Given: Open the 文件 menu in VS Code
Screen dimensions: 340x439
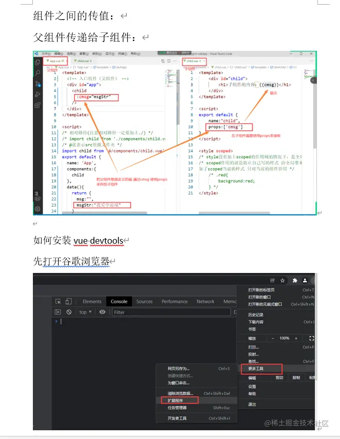Looking at the screenshot, I should (46, 53).
